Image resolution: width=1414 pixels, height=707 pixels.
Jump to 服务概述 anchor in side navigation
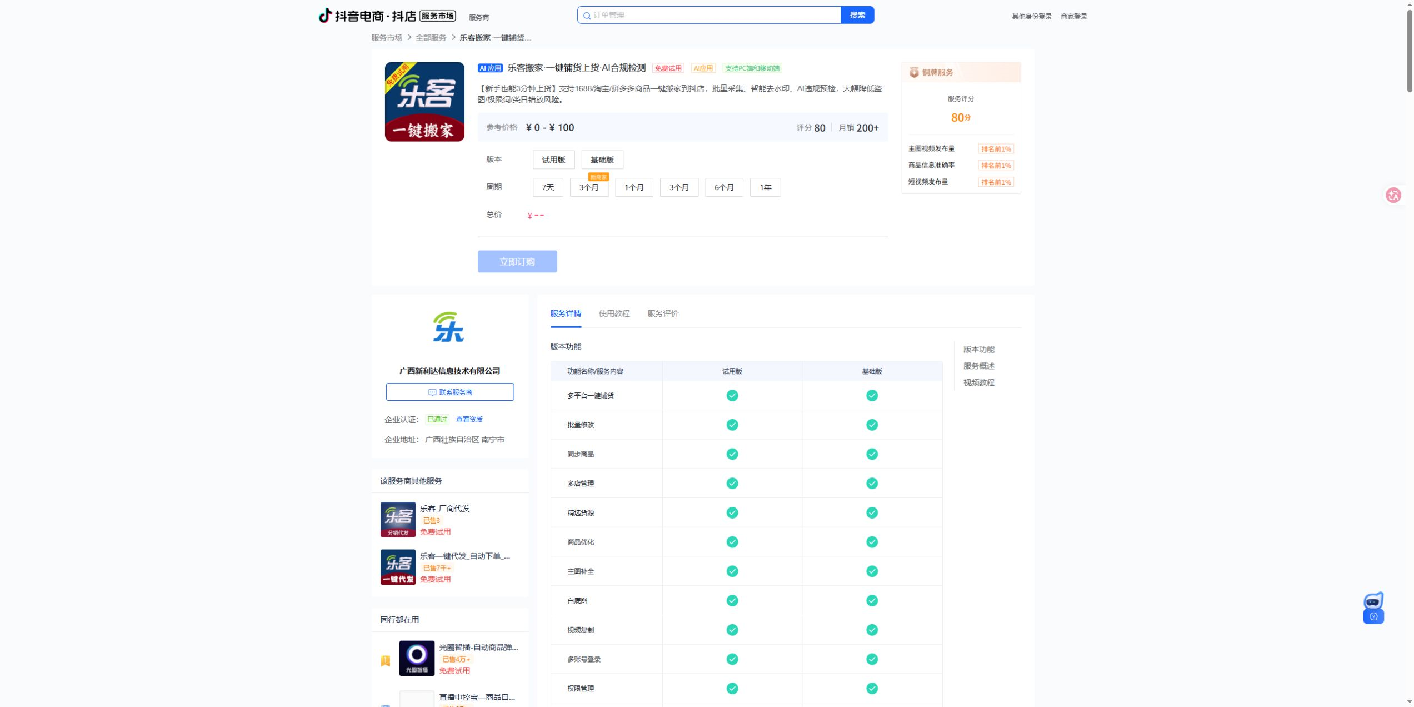[978, 366]
